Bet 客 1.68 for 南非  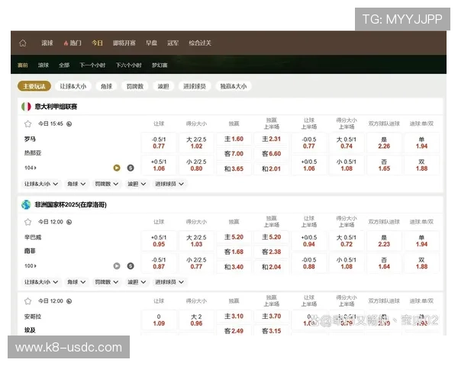[234, 252]
